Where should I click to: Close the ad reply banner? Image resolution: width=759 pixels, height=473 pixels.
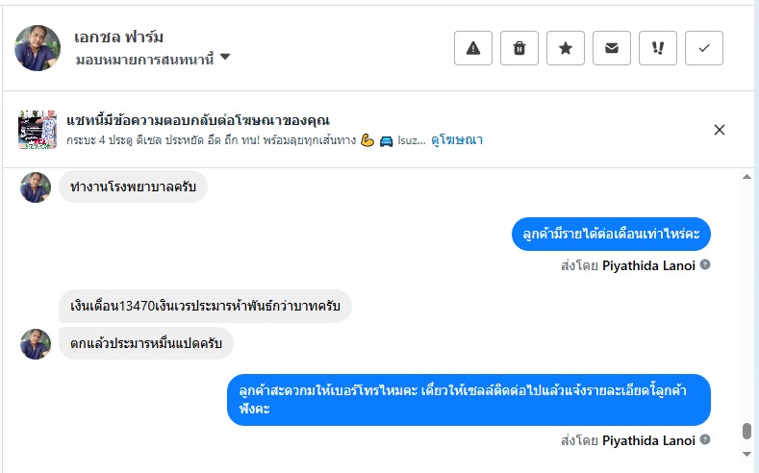tap(720, 130)
